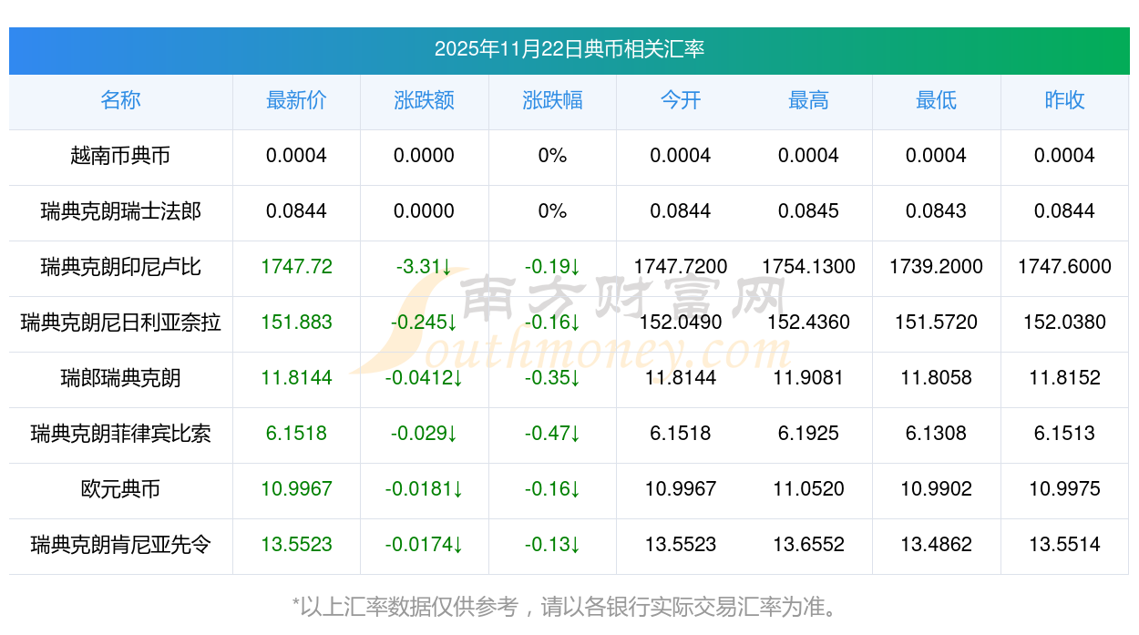Click the 今开 column header
The height and width of the screenshot is (635, 1139).
(x=680, y=100)
